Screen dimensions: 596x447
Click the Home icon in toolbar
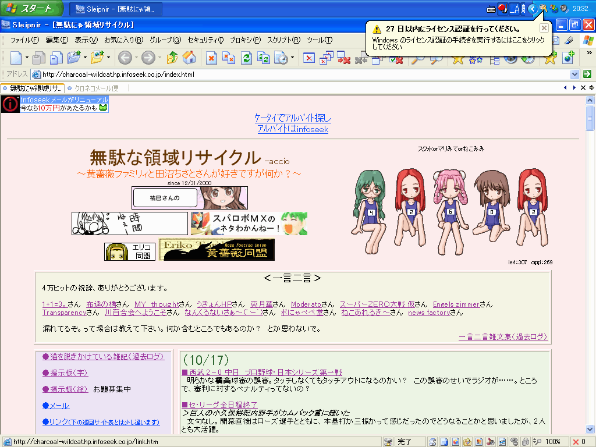(x=189, y=58)
